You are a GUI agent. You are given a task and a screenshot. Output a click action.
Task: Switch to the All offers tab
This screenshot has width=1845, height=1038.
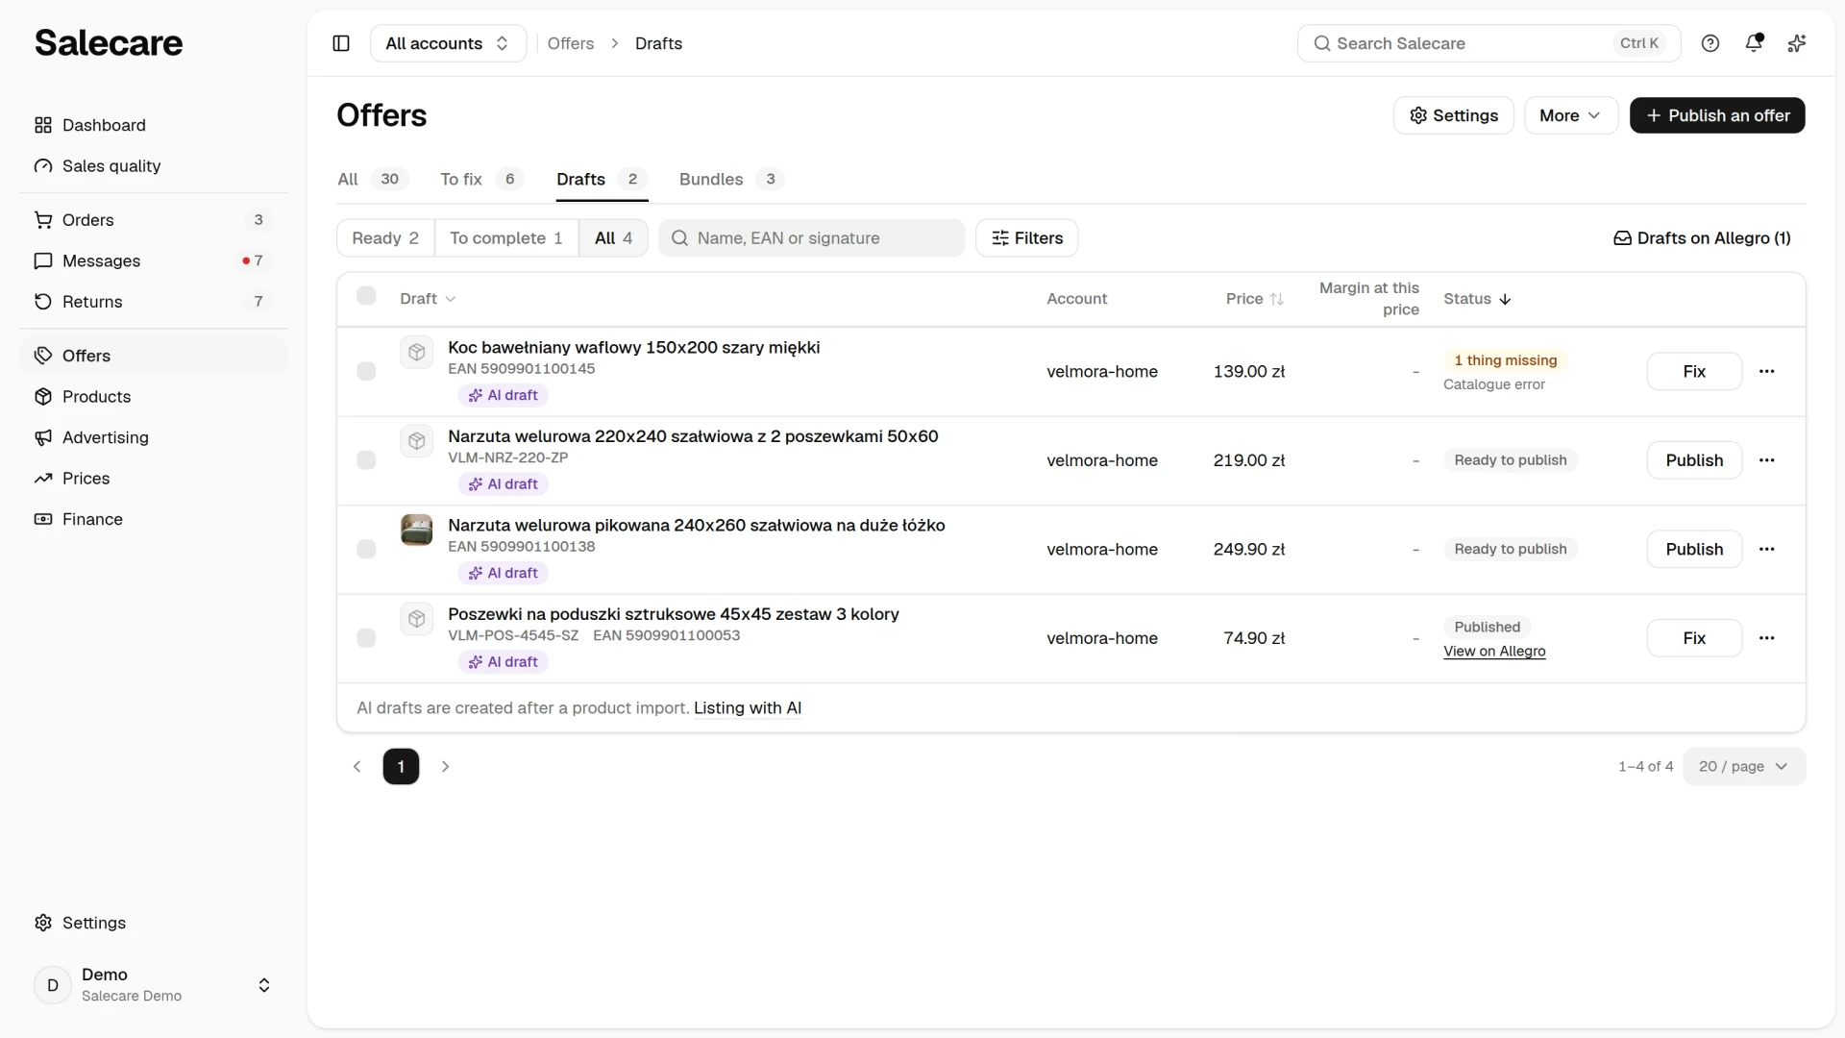[x=373, y=180]
